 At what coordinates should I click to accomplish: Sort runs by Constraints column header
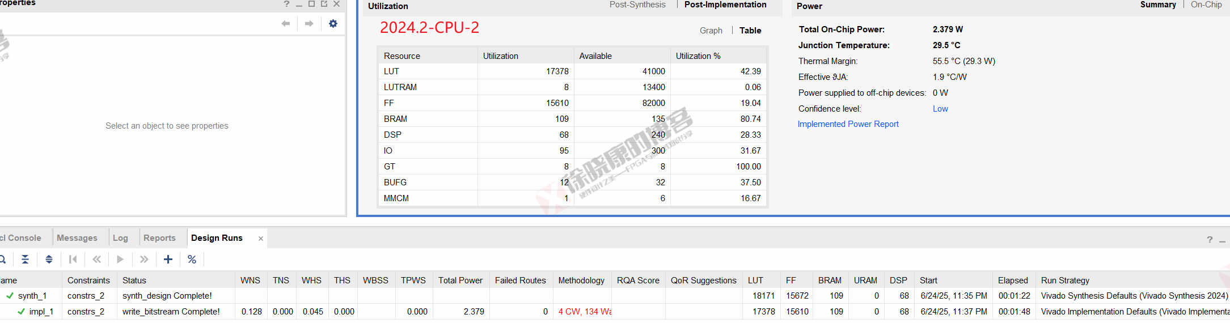tap(89, 280)
